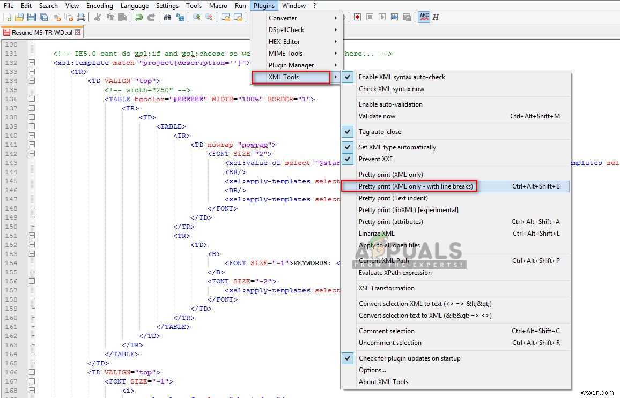Open the Window menu
This screenshot has width=620, height=398.
coord(294,5)
